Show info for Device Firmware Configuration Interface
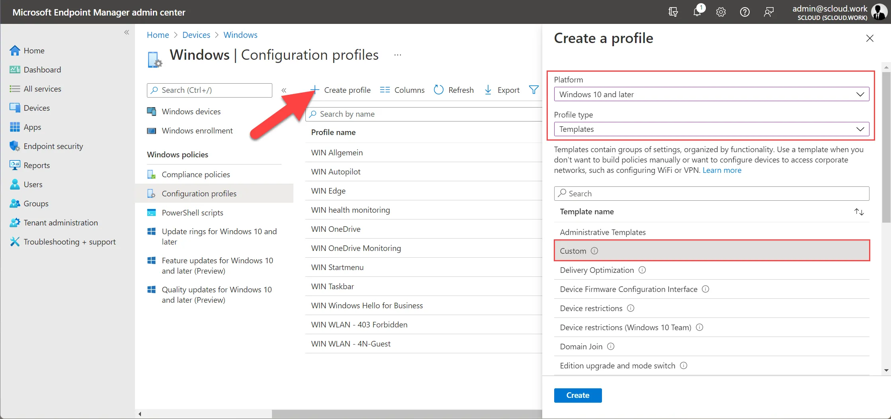The width and height of the screenshot is (891, 419). tap(705, 289)
